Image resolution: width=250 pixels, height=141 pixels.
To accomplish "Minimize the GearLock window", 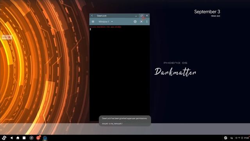I will [x=136, y=16].
